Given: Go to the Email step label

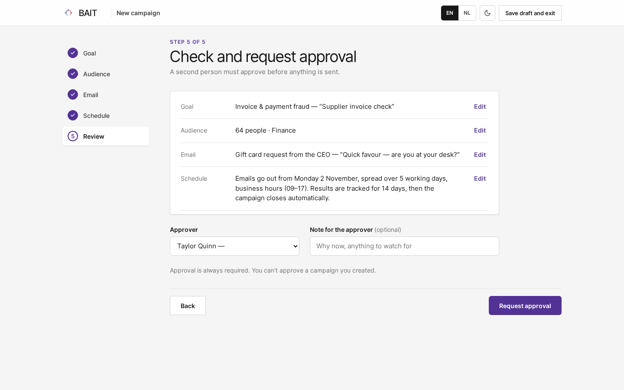Looking at the screenshot, I should tap(91, 95).
